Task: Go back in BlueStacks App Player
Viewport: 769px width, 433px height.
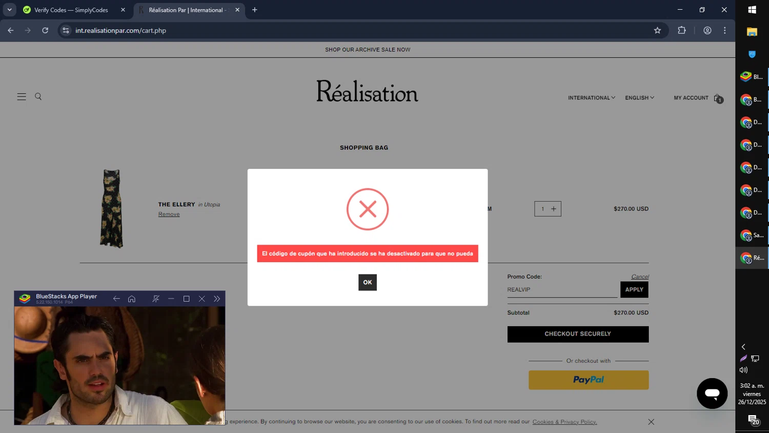Action: (x=116, y=299)
